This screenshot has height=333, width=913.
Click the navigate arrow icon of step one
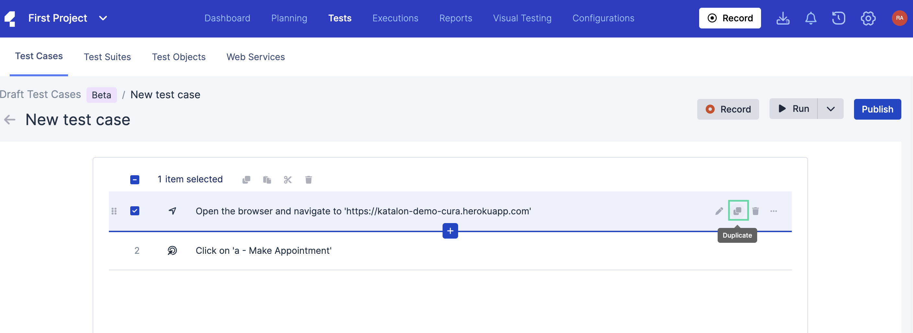tap(172, 211)
